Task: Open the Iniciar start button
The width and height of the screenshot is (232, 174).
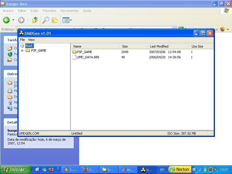Action: (x=16, y=170)
